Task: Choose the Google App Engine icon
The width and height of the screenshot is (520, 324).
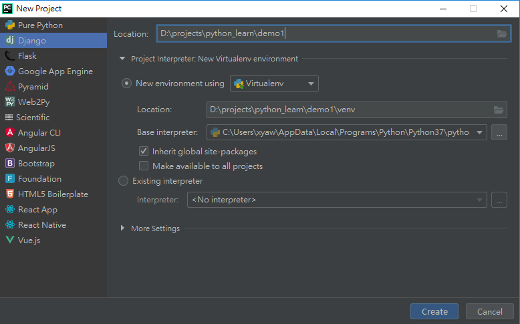Action: click(x=10, y=71)
